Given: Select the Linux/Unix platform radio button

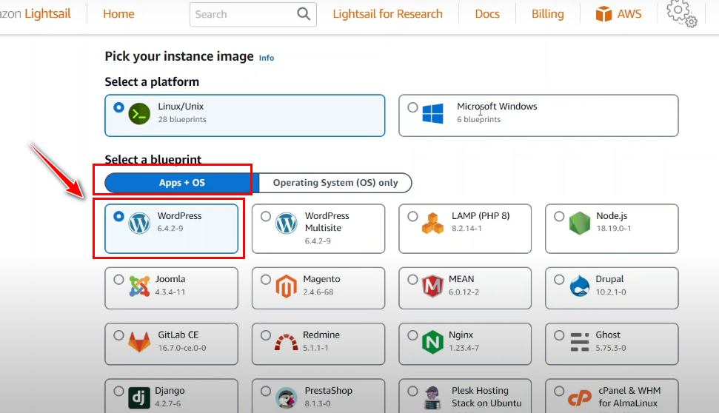Looking at the screenshot, I should pyautogui.click(x=118, y=107).
